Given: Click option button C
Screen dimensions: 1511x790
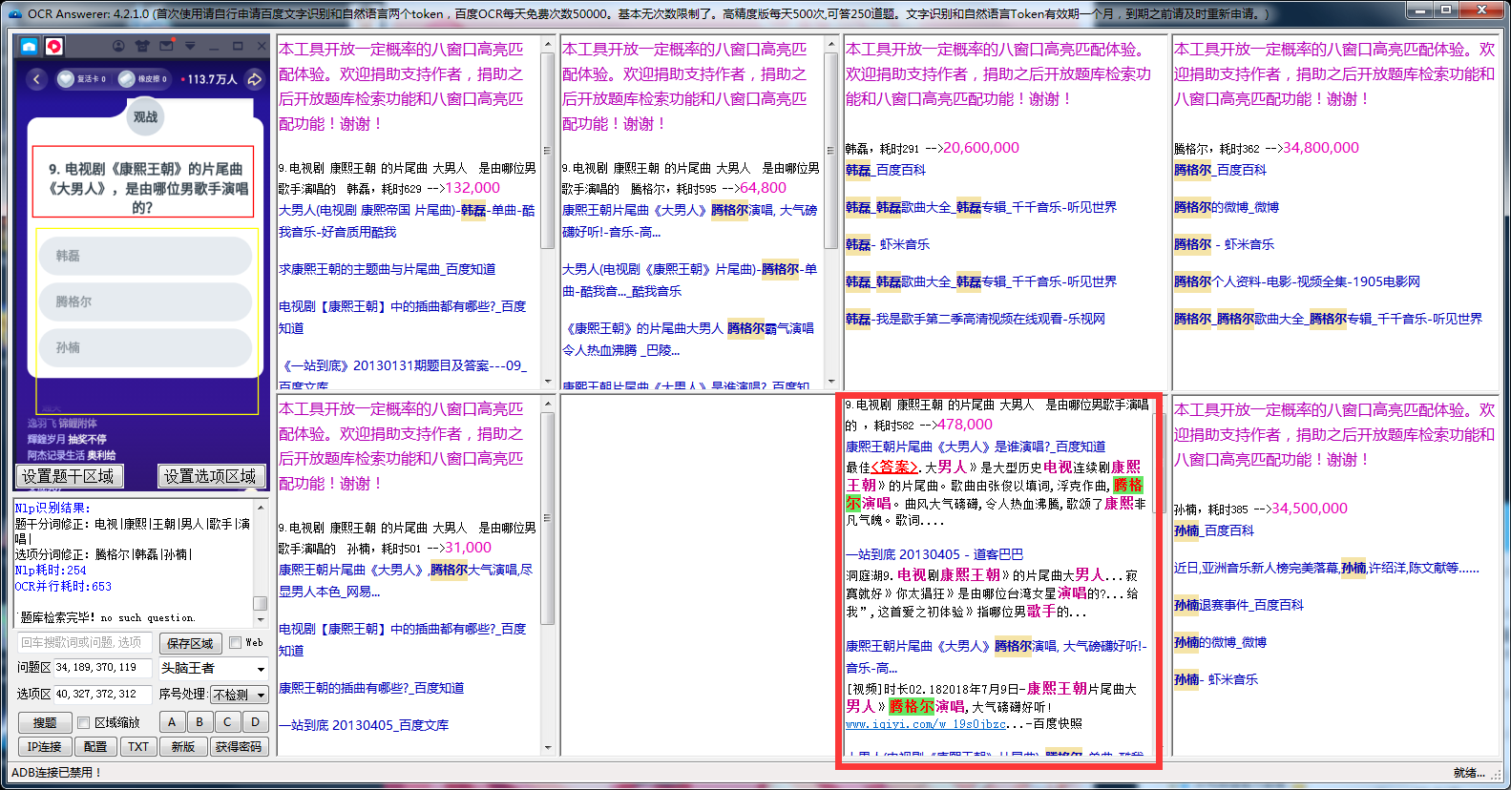Looking at the screenshot, I should (227, 722).
